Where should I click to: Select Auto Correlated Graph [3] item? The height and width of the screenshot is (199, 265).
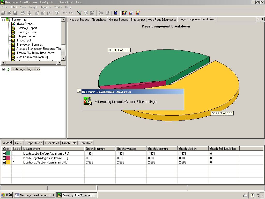coord(32,57)
